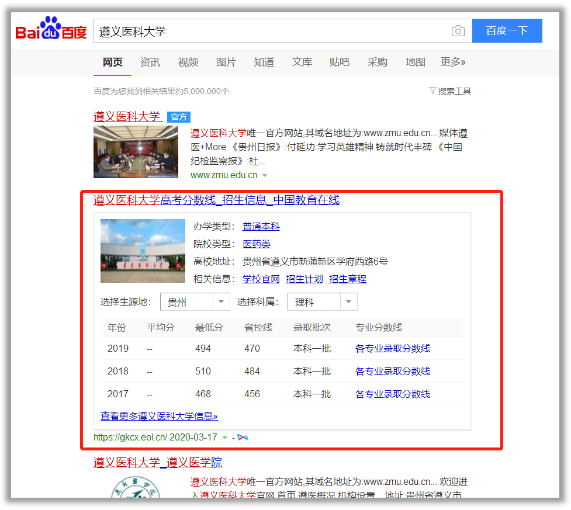571x510 pixels.
Task: Open 各专业录取分数线 for 2017
Action: pyautogui.click(x=393, y=394)
